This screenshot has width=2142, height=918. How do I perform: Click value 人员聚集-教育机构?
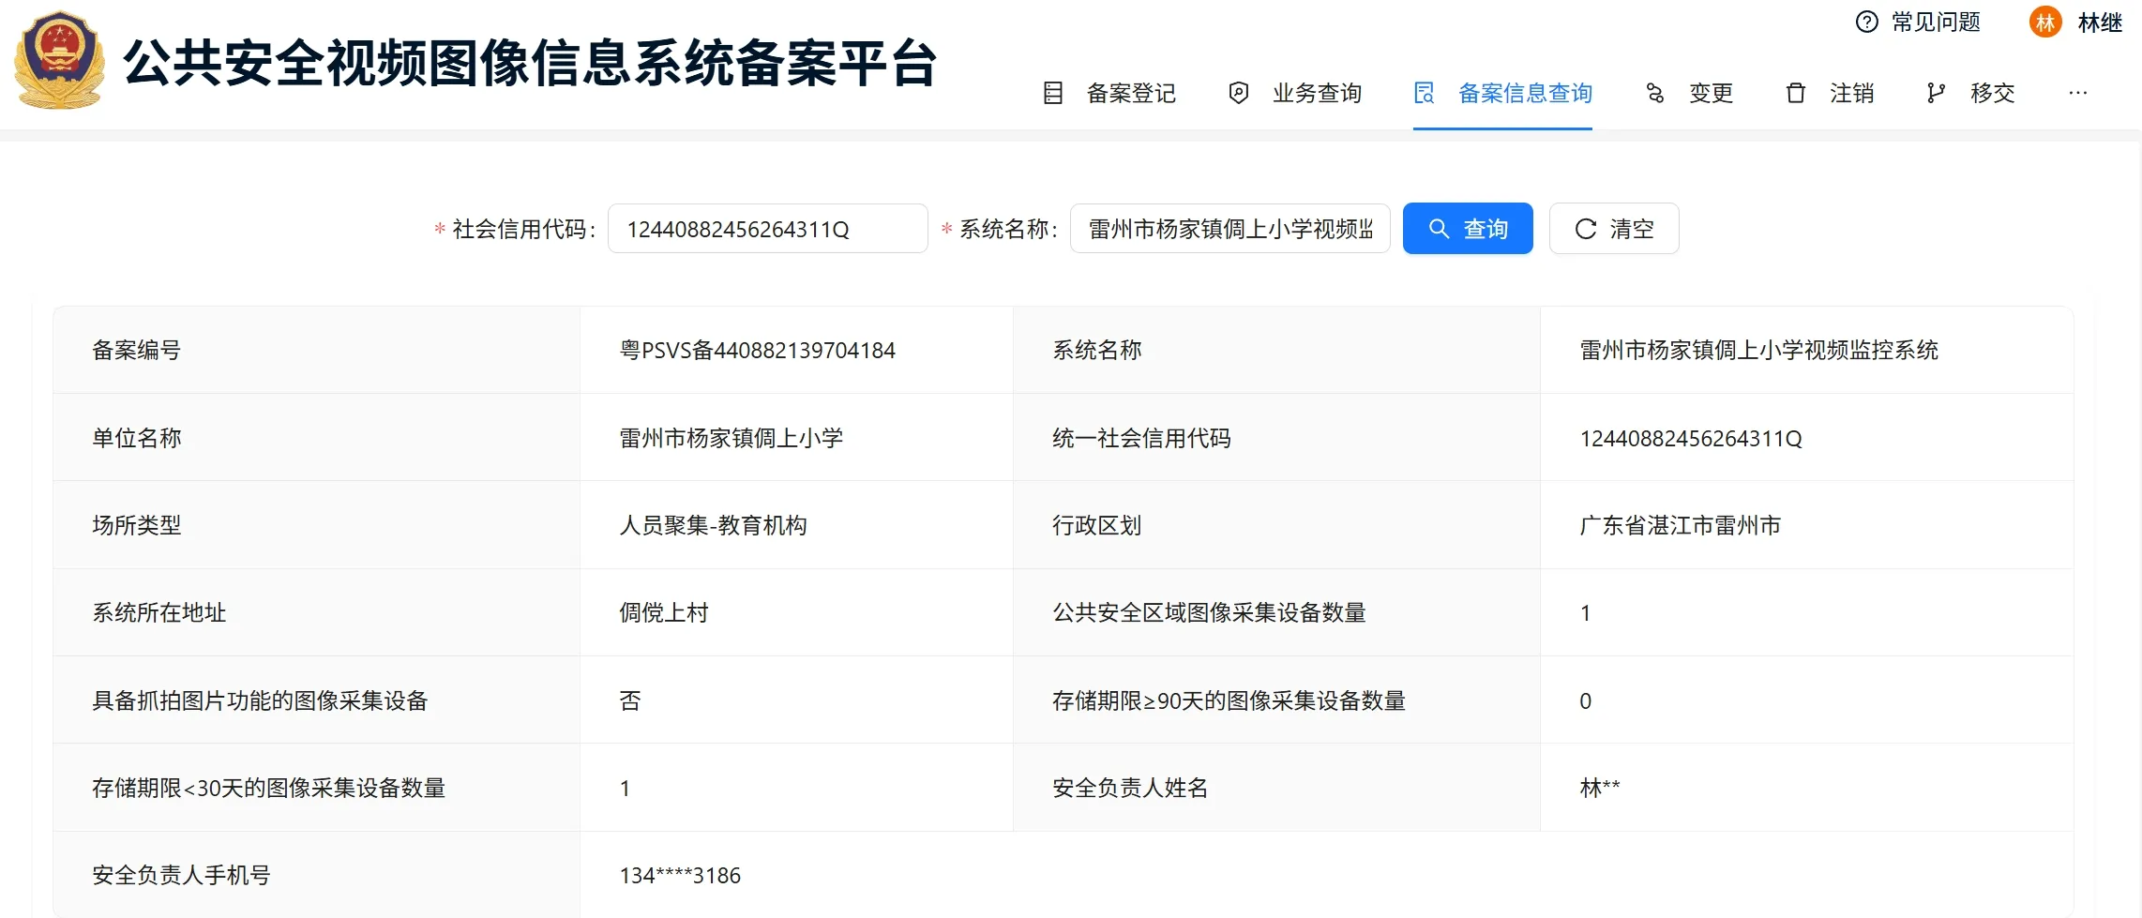(x=713, y=525)
